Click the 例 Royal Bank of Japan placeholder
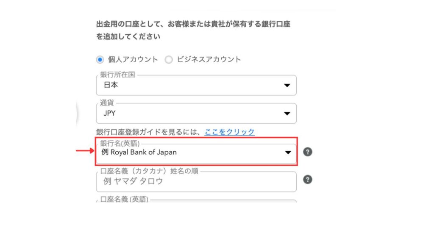This screenshot has height=228, width=434. tap(139, 152)
